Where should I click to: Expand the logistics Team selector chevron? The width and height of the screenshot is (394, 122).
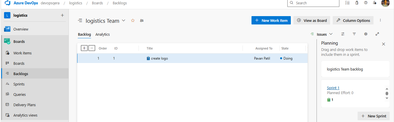[x=124, y=21]
